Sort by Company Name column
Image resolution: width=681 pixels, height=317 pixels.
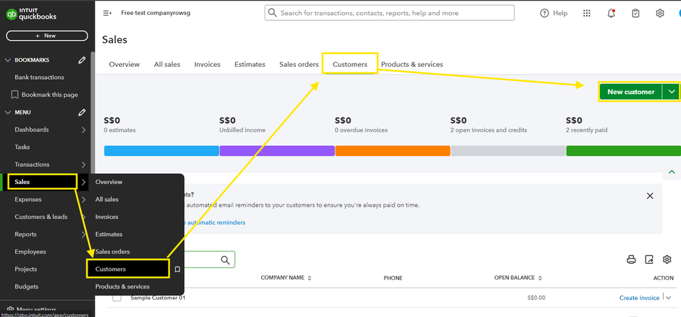click(x=286, y=278)
